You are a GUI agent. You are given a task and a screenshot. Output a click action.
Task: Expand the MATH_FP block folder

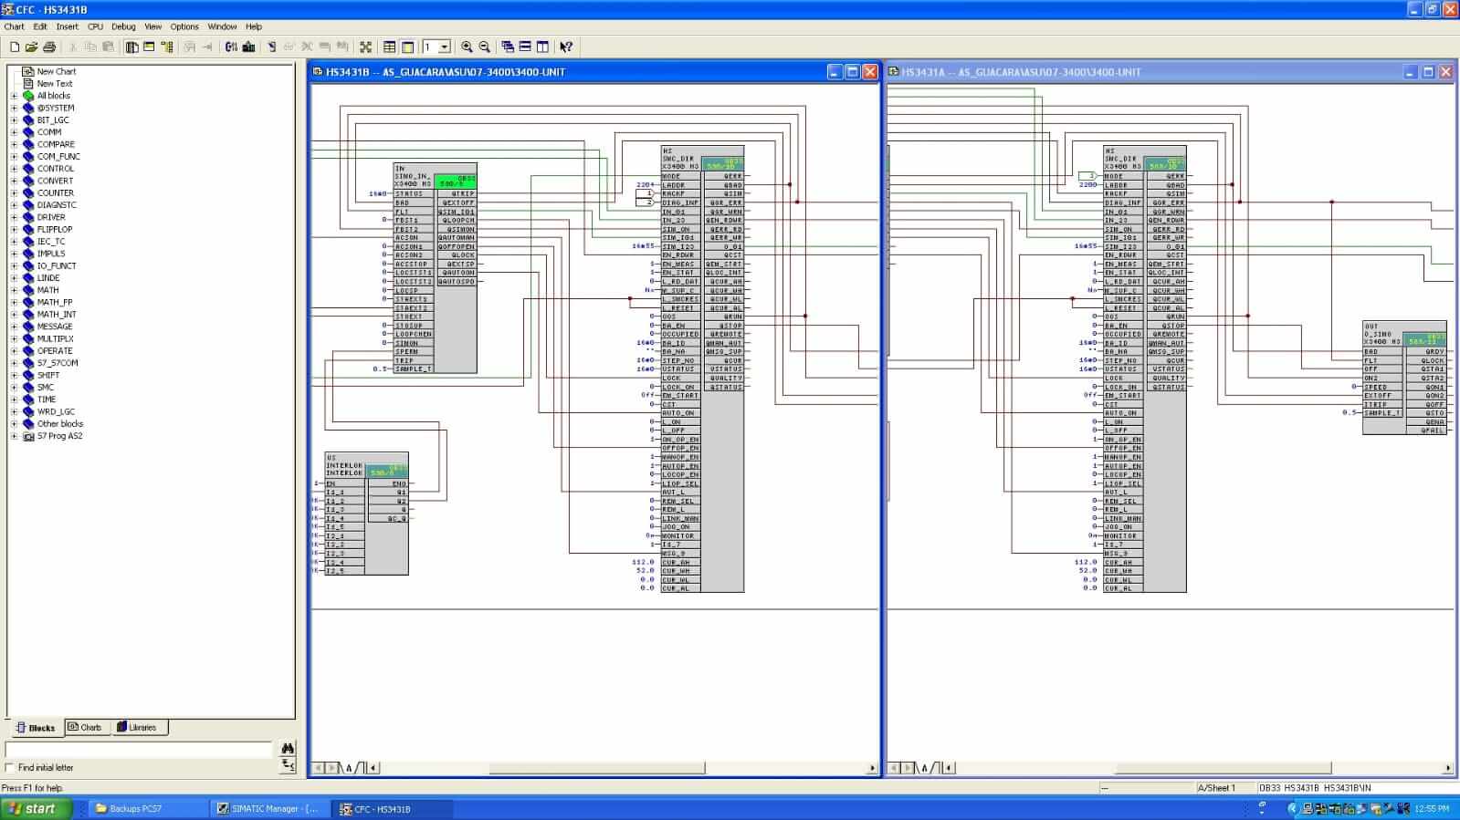(x=14, y=302)
